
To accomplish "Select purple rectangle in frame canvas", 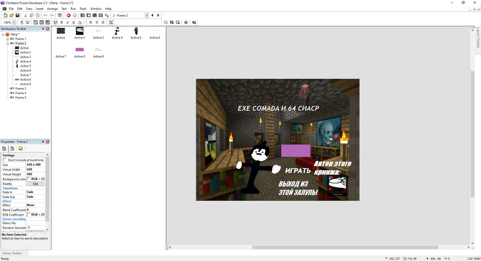I will point(296,151).
